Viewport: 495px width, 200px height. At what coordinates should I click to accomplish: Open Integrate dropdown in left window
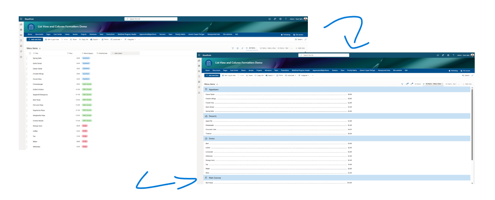[x=130, y=39]
